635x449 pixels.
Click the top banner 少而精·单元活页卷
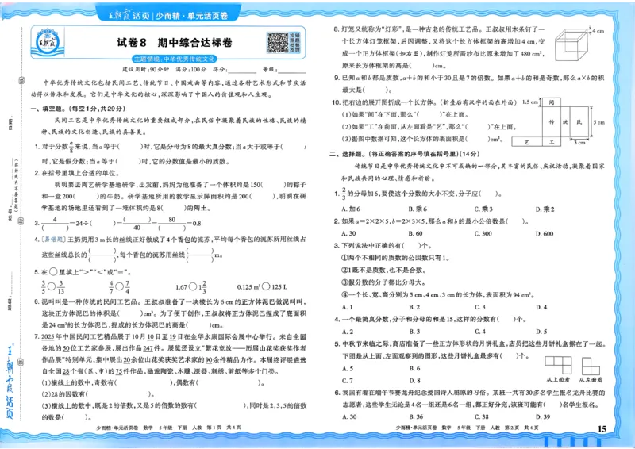191,16
